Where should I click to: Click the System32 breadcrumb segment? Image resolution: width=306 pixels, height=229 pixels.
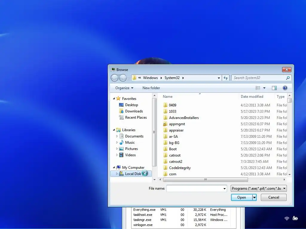tap(172, 78)
